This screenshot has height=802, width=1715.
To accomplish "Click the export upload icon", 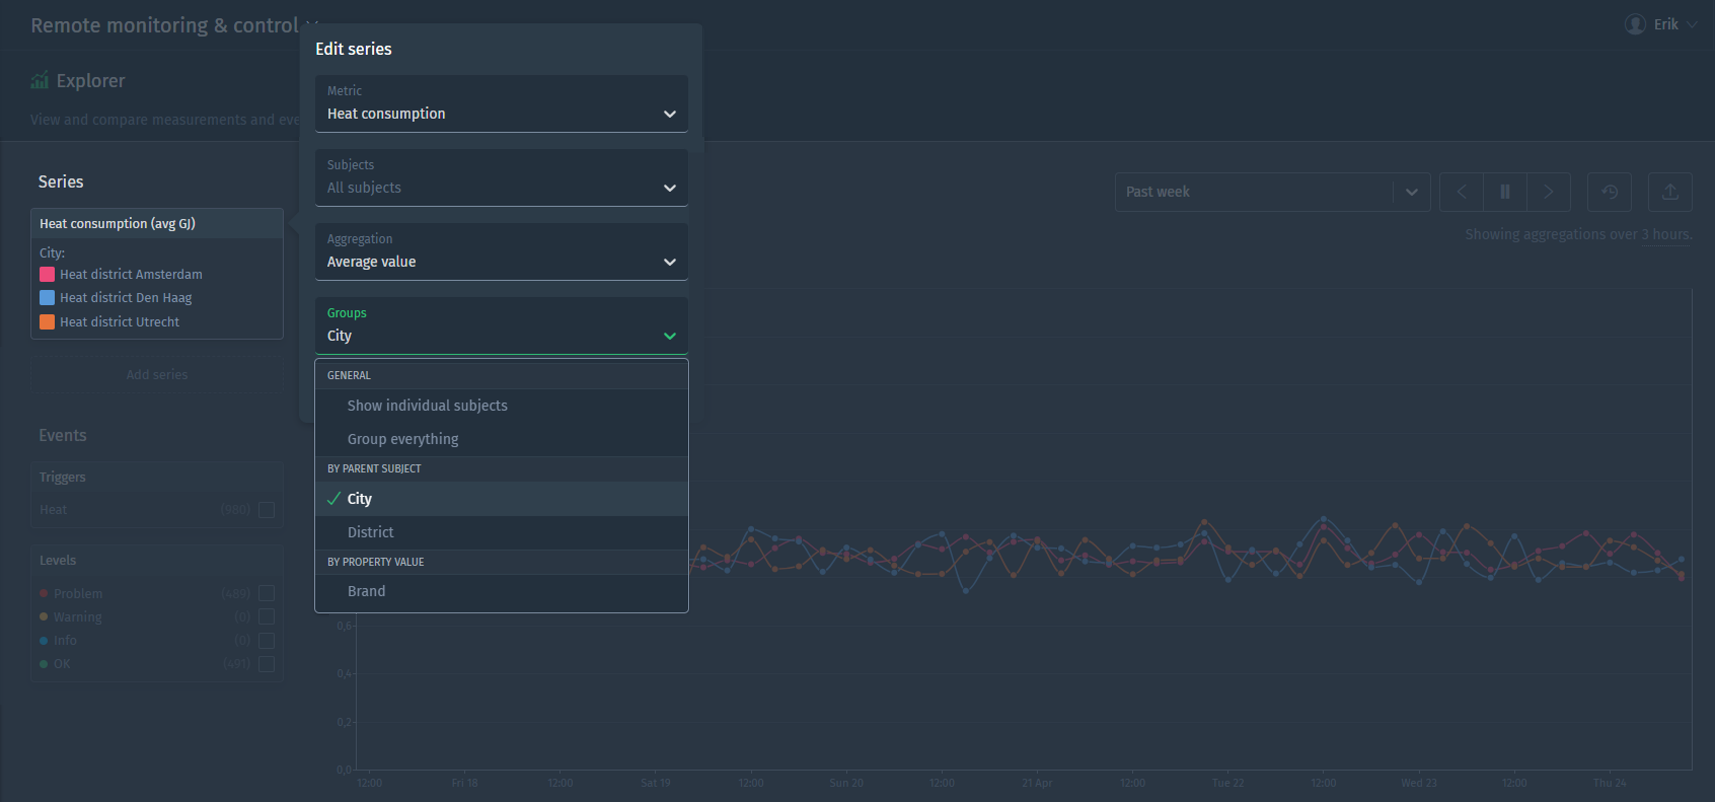I will click(1669, 192).
